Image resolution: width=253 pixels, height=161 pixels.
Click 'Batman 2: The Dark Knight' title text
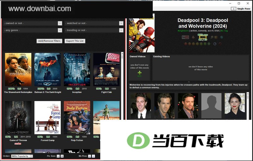48,92
